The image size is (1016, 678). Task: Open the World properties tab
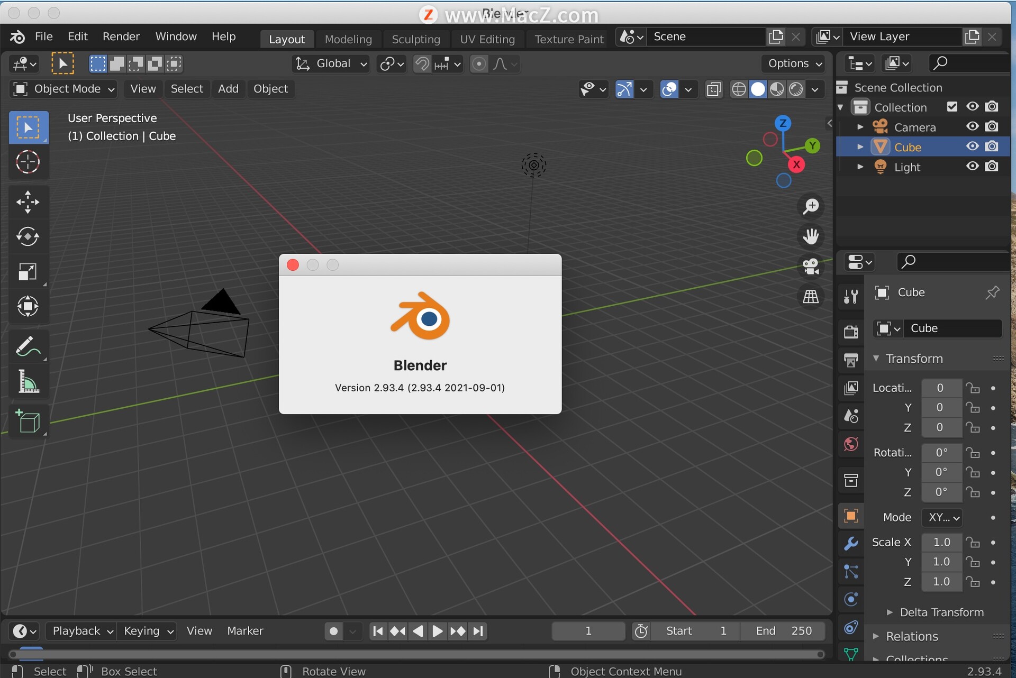coord(851,444)
